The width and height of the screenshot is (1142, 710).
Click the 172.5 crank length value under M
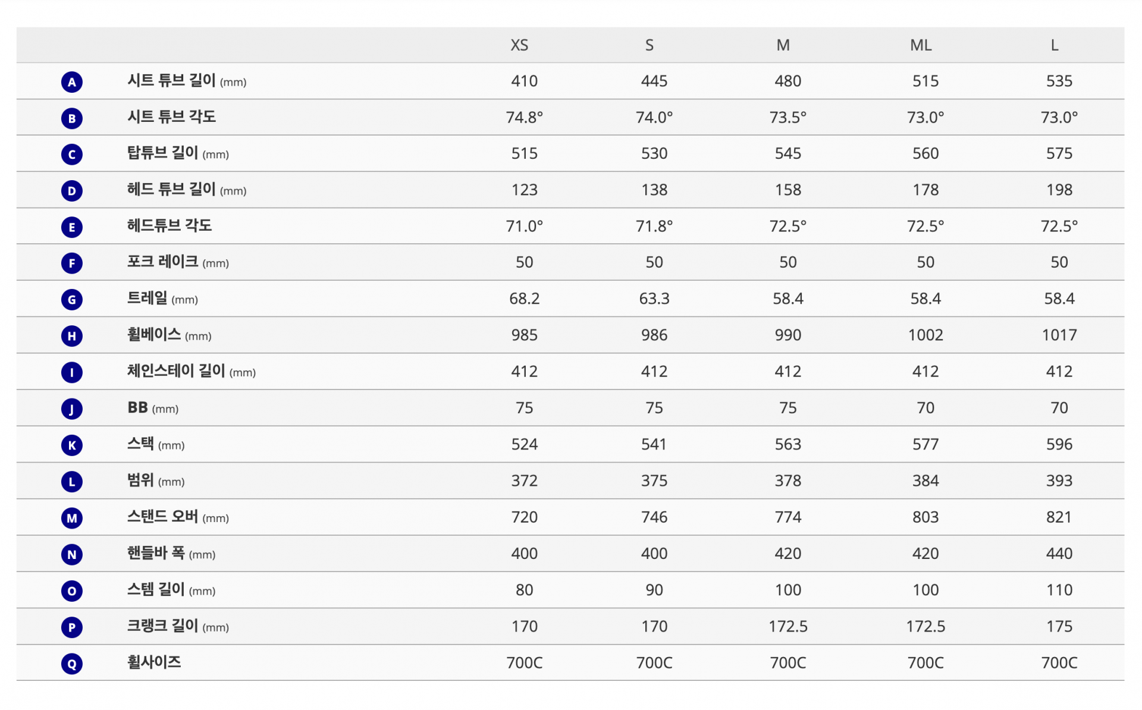(788, 626)
